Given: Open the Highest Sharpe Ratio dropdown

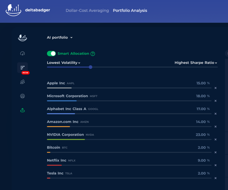Looking at the screenshot, I should 196,63.
